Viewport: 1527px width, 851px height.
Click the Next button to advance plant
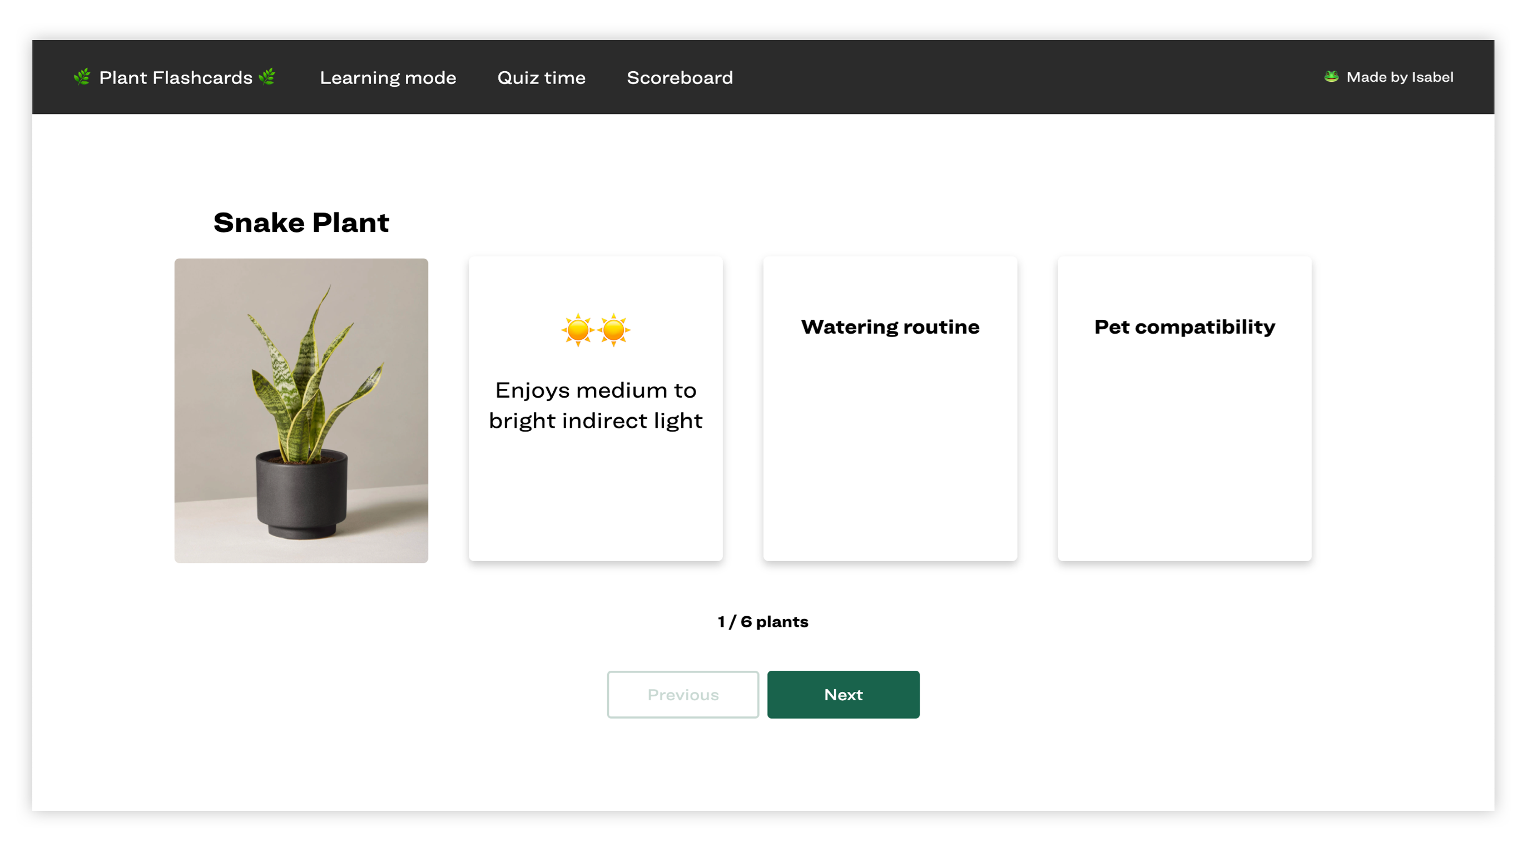[x=843, y=694]
